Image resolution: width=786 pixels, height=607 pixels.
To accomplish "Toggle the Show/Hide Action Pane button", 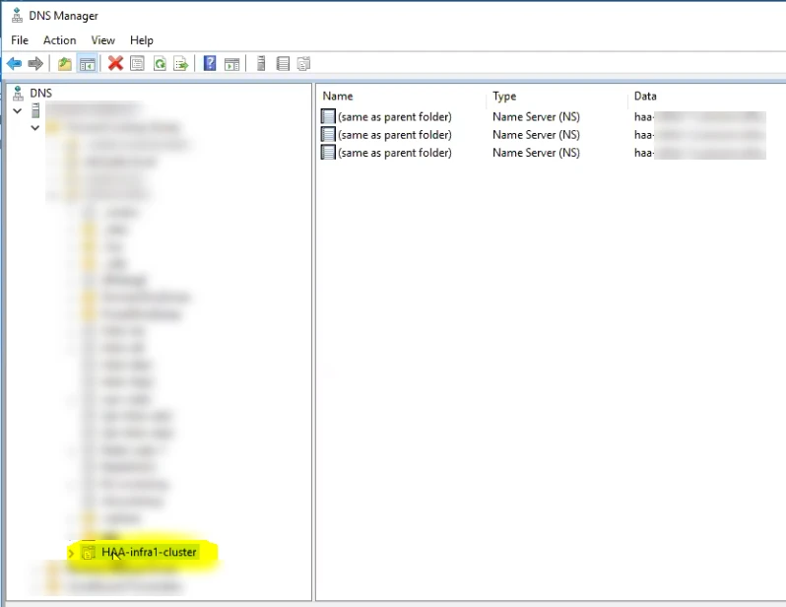I will click(231, 64).
